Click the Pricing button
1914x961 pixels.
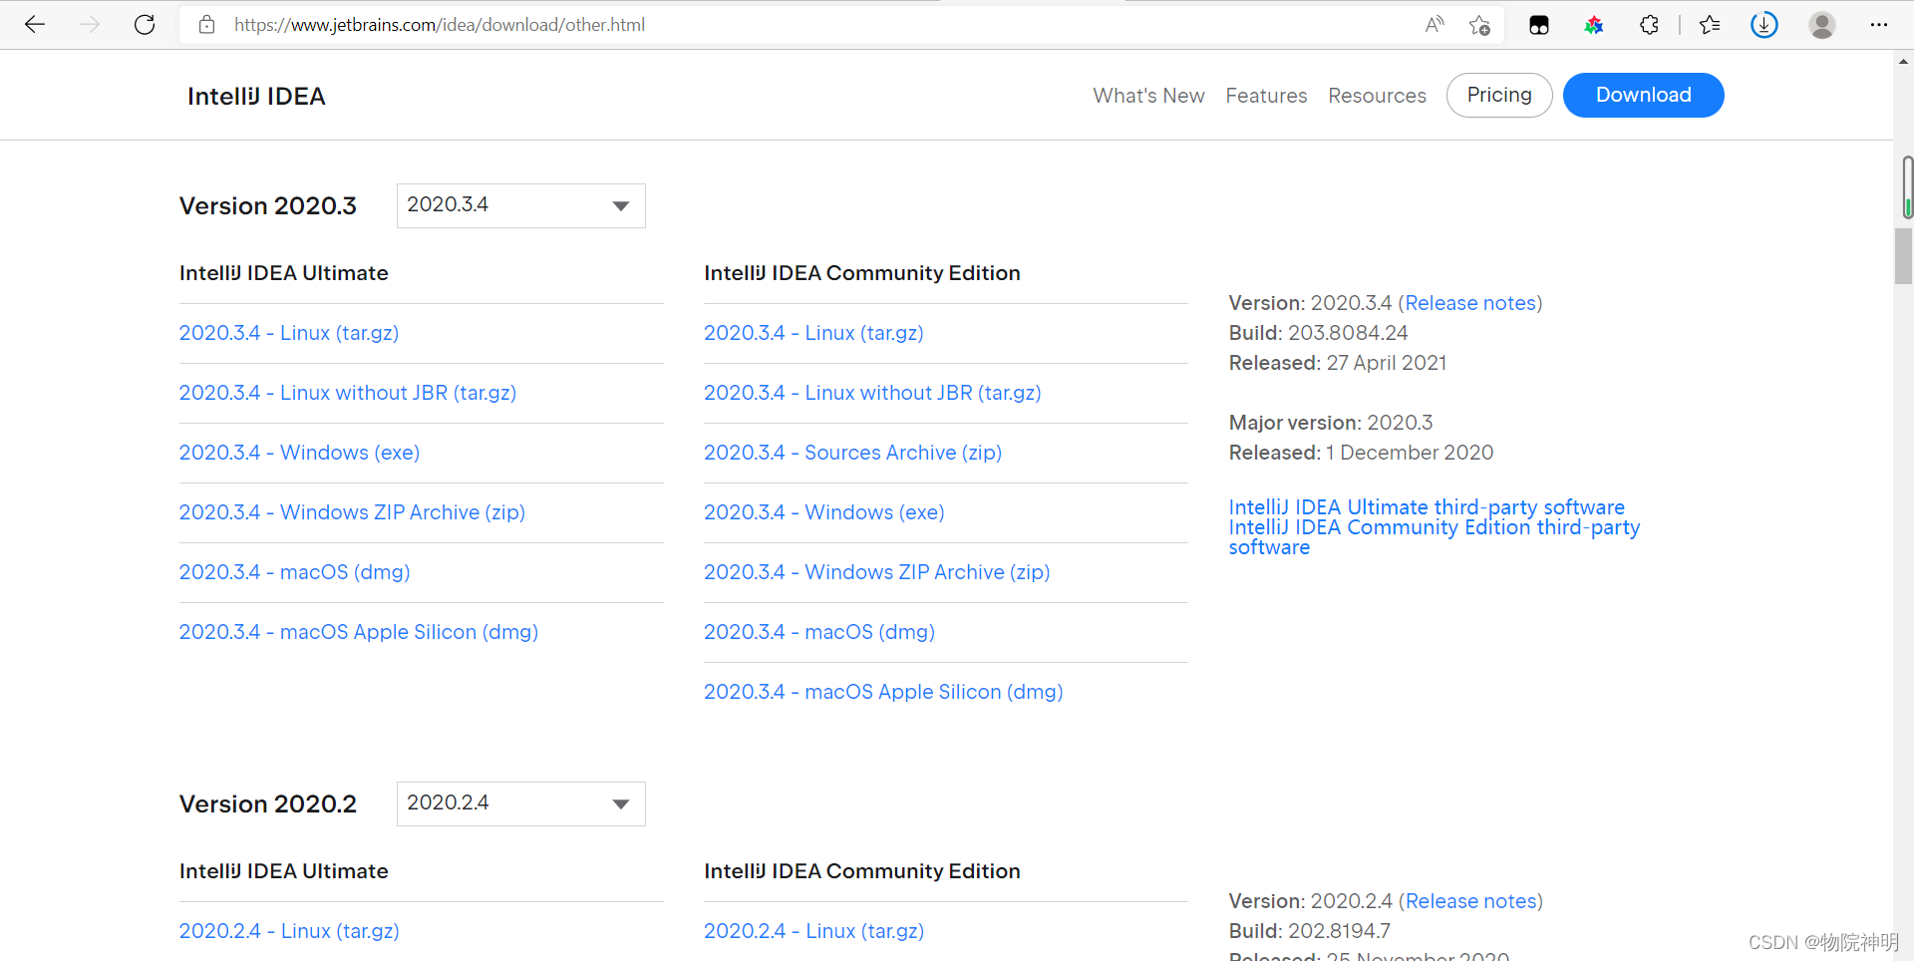tap(1499, 95)
